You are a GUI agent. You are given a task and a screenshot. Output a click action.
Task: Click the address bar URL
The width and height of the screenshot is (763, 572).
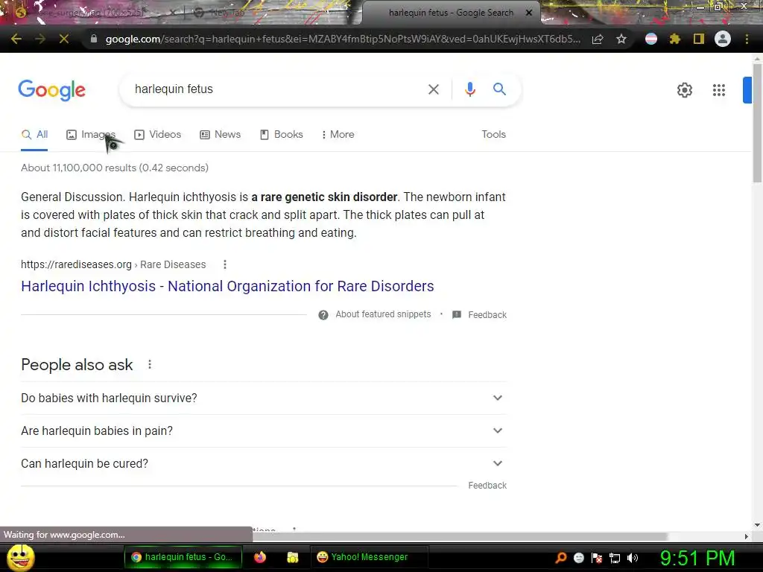pyautogui.click(x=343, y=39)
